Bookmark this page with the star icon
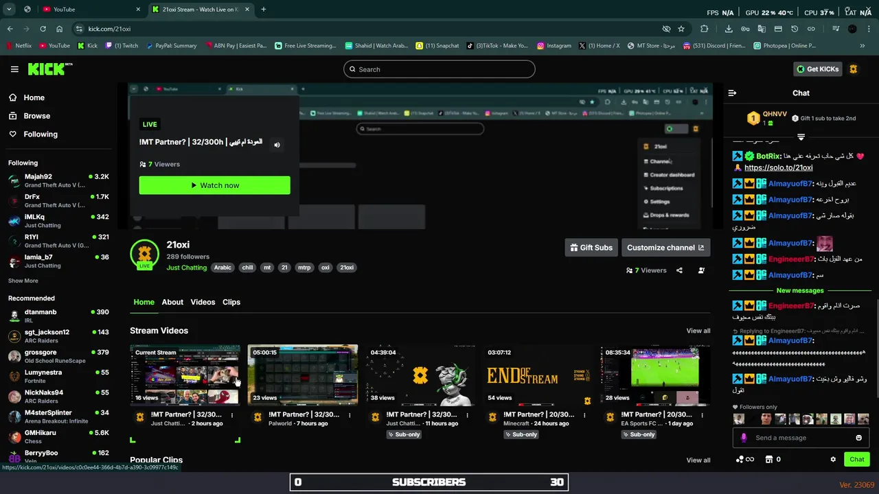This screenshot has height=494, width=879. (681, 29)
